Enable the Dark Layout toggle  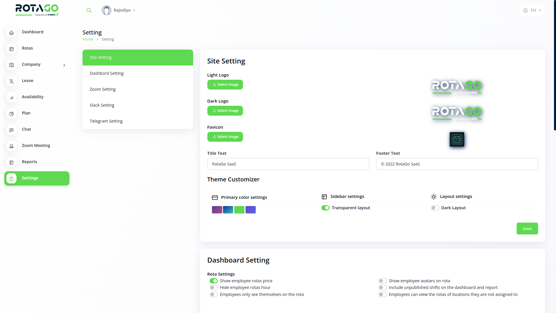(435, 208)
